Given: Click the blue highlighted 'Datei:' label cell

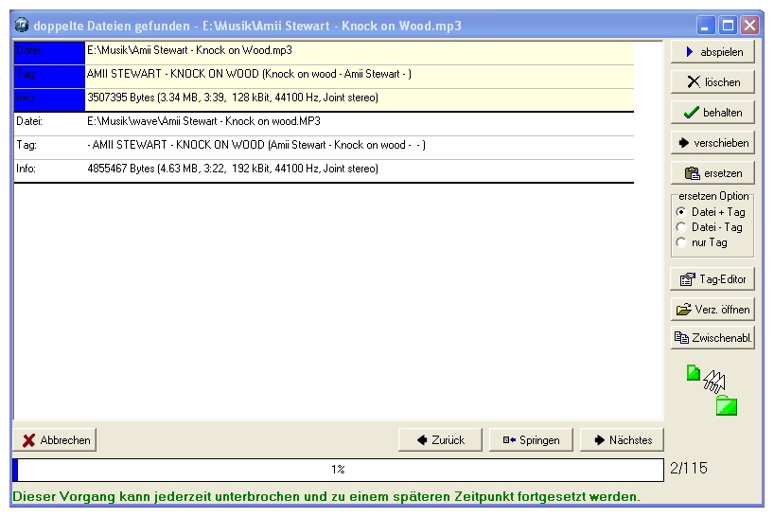Looking at the screenshot, I should (x=49, y=53).
